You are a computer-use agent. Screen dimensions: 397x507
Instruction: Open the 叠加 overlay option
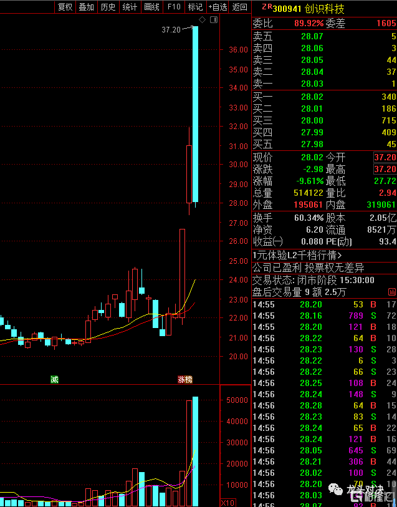click(x=87, y=7)
